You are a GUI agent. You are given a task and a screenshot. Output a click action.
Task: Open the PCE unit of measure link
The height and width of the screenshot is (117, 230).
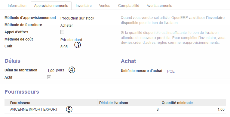tap(171, 71)
